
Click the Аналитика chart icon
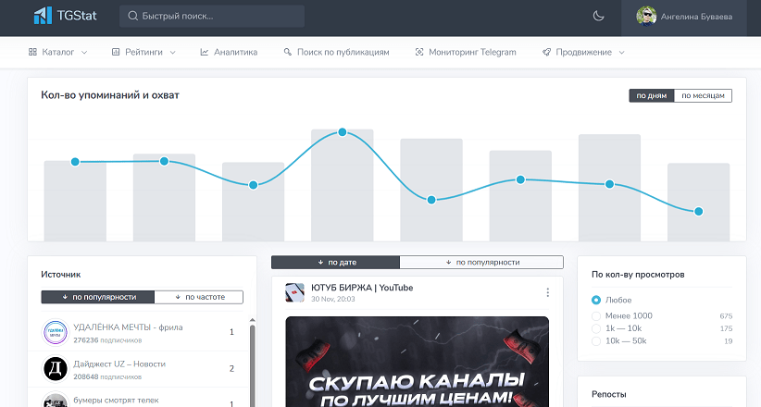pos(205,52)
